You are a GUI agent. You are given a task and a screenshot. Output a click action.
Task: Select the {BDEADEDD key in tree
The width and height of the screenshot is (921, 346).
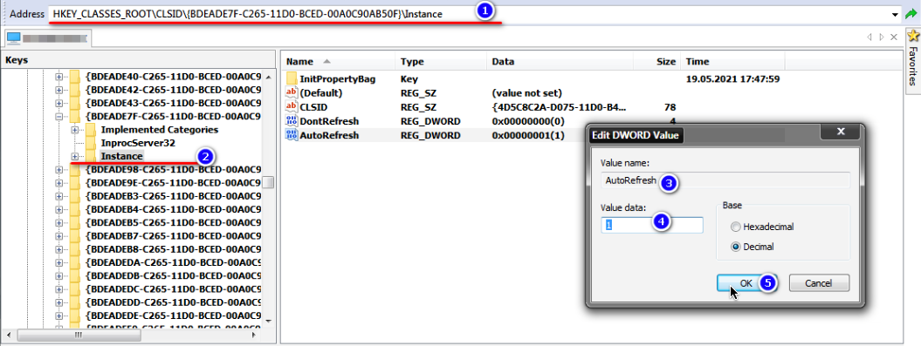click(173, 302)
